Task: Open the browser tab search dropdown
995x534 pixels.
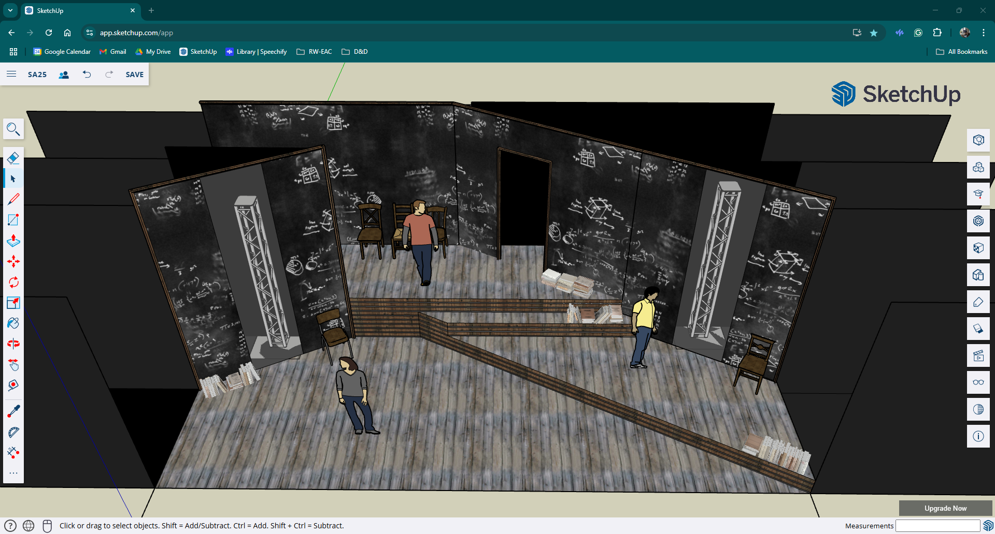Action: click(10, 10)
